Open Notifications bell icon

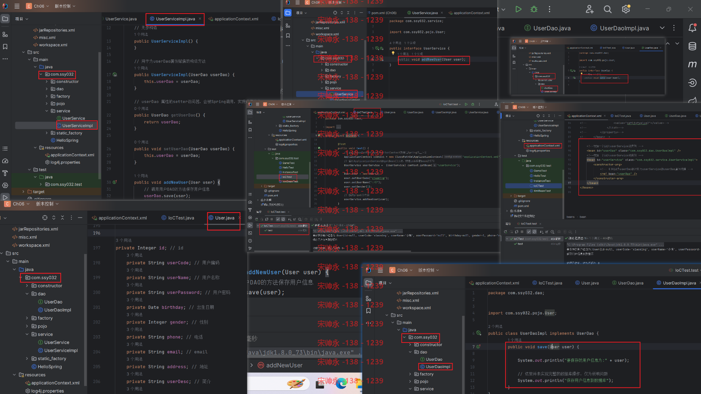point(692,28)
